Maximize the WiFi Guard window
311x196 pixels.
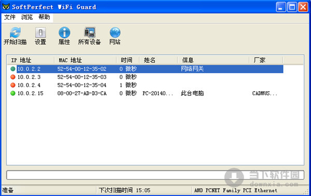pyautogui.click(x=292, y=7)
